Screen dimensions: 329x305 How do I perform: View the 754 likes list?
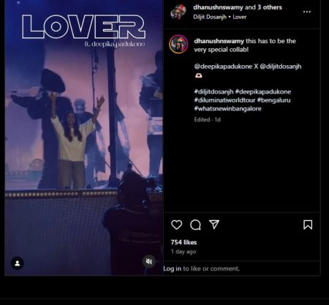pyautogui.click(x=184, y=242)
